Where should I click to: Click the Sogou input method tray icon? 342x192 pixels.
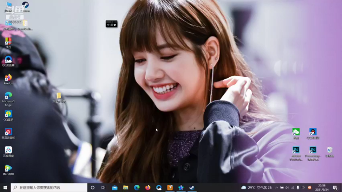[310, 187]
